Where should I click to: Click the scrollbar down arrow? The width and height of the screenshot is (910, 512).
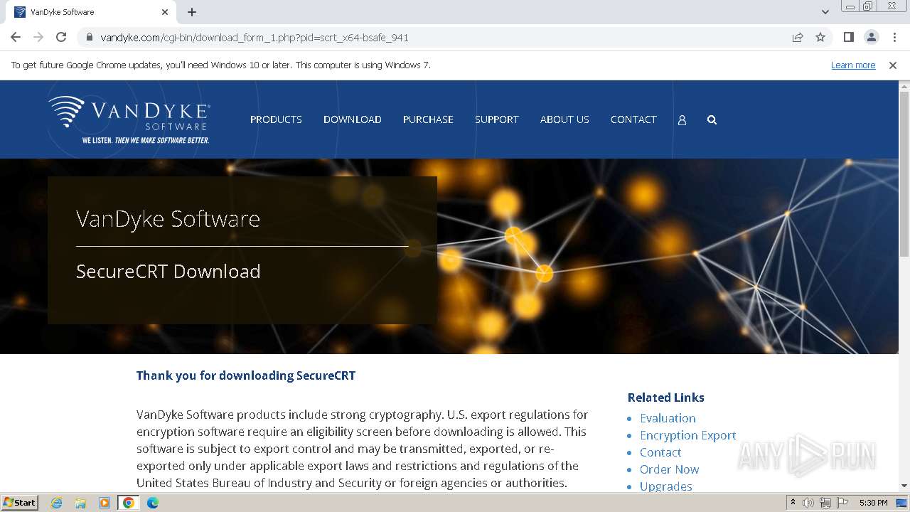point(904,486)
